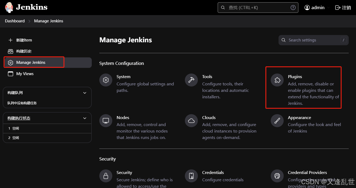Click the Jenkins title text in header
The height and width of the screenshot is (188, 356).
[32, 7]
